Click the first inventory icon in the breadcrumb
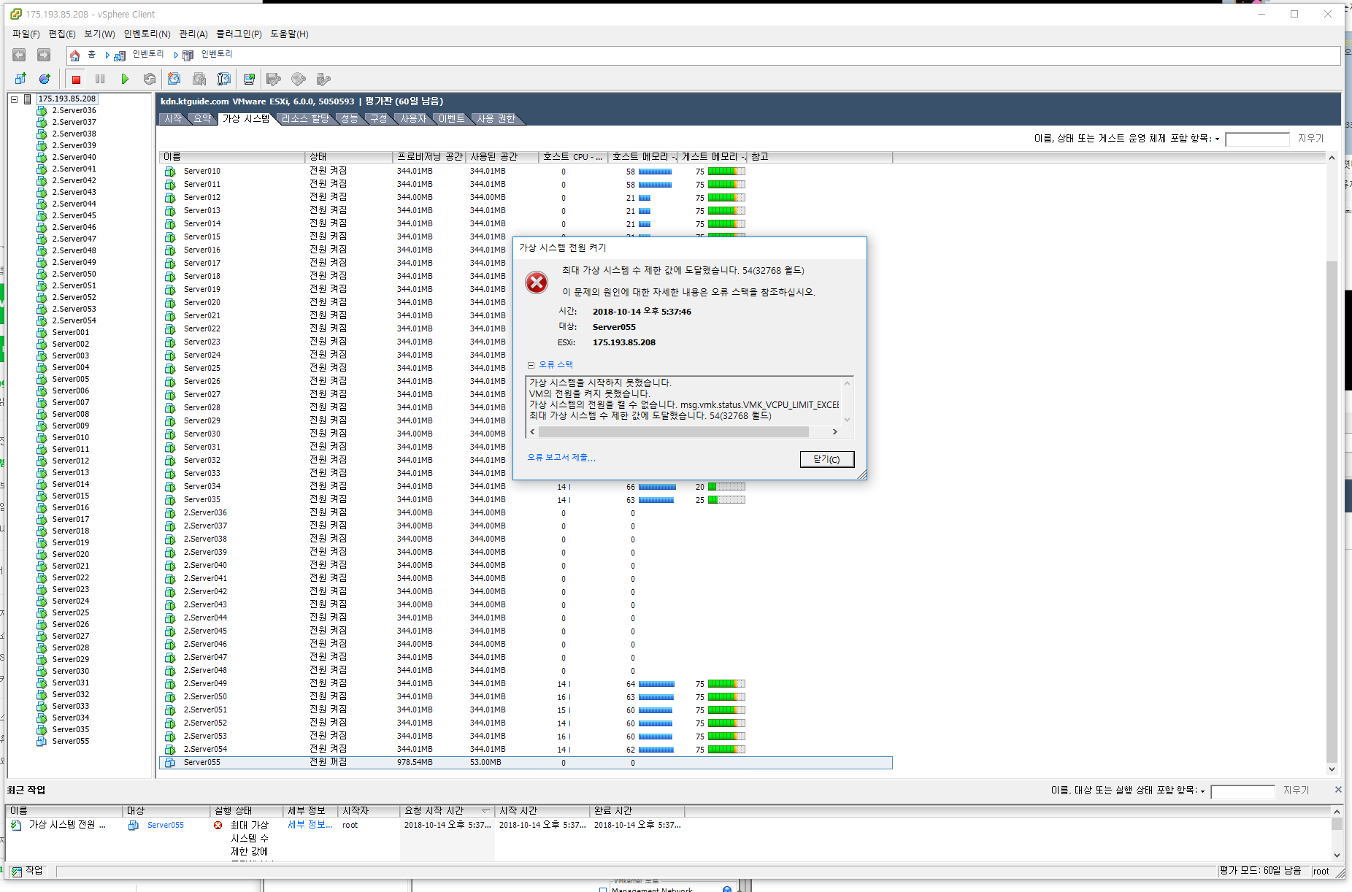 120,55
